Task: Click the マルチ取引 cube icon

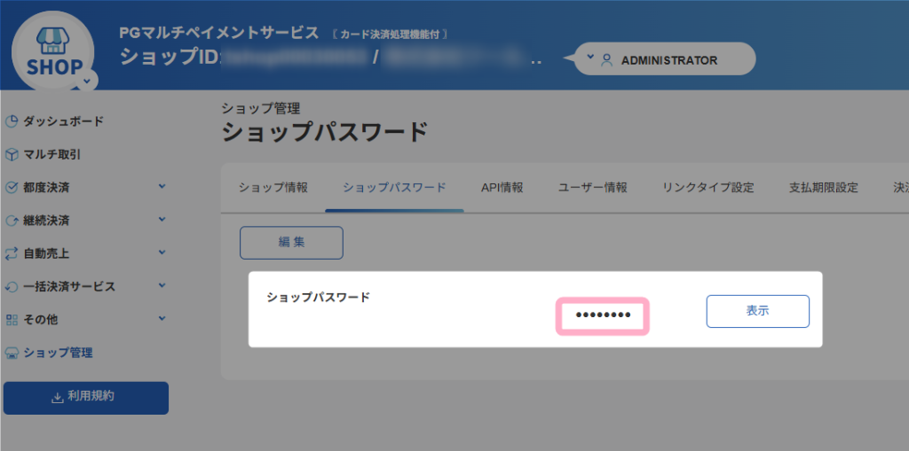Action: coord(12,154)
